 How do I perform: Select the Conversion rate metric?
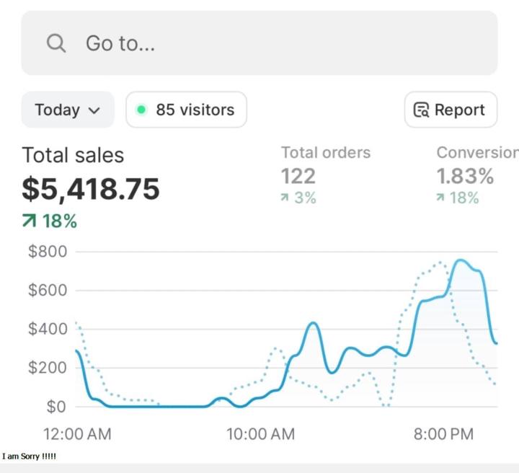click(477, 152)
